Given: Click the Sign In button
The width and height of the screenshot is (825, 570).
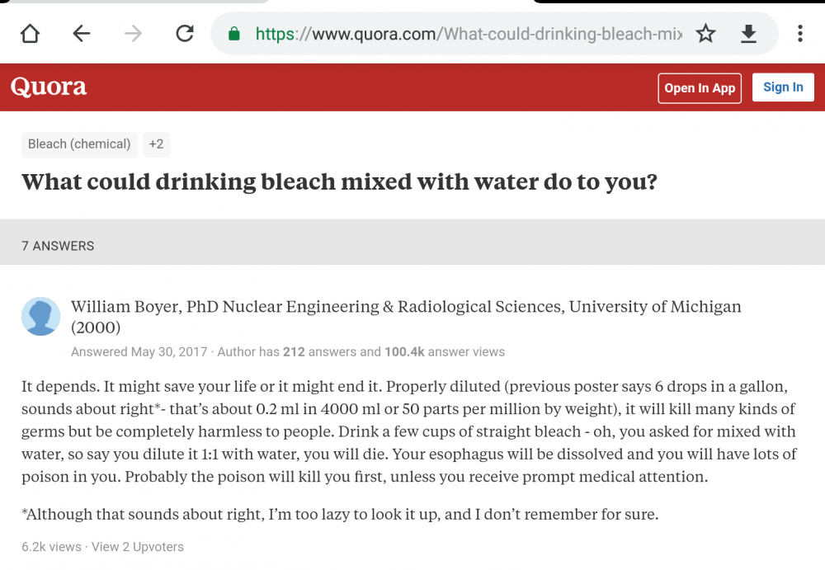Looking at the screenshot, I should pos(782,87).
